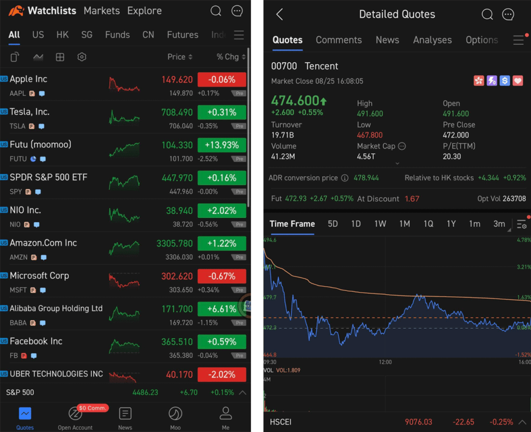Select the 1W chart time frame
Image resolution: width=531 pixels, height=432 pixels.
coord(380,224)
